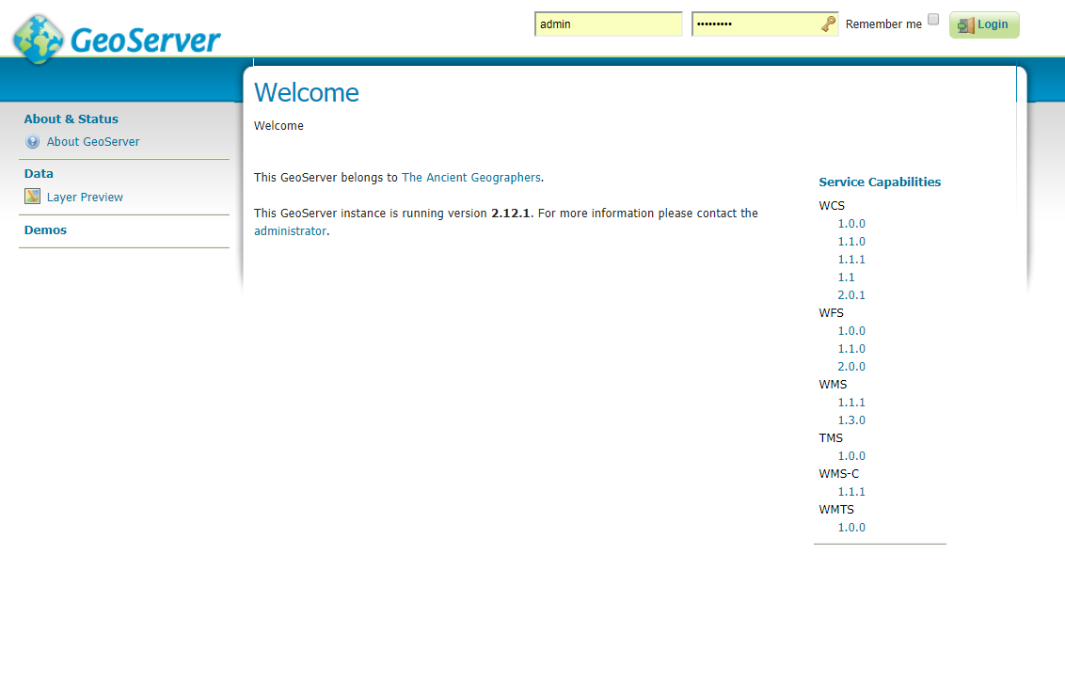
Task: Open WCS 1.1.0 capabilities link
Action: 851,241
